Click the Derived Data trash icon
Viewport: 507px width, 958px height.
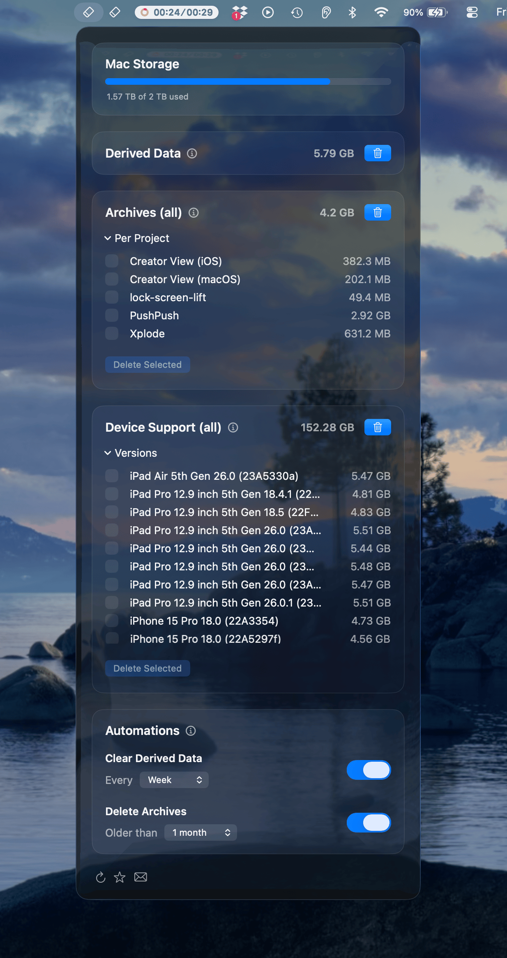coord(377,153)
